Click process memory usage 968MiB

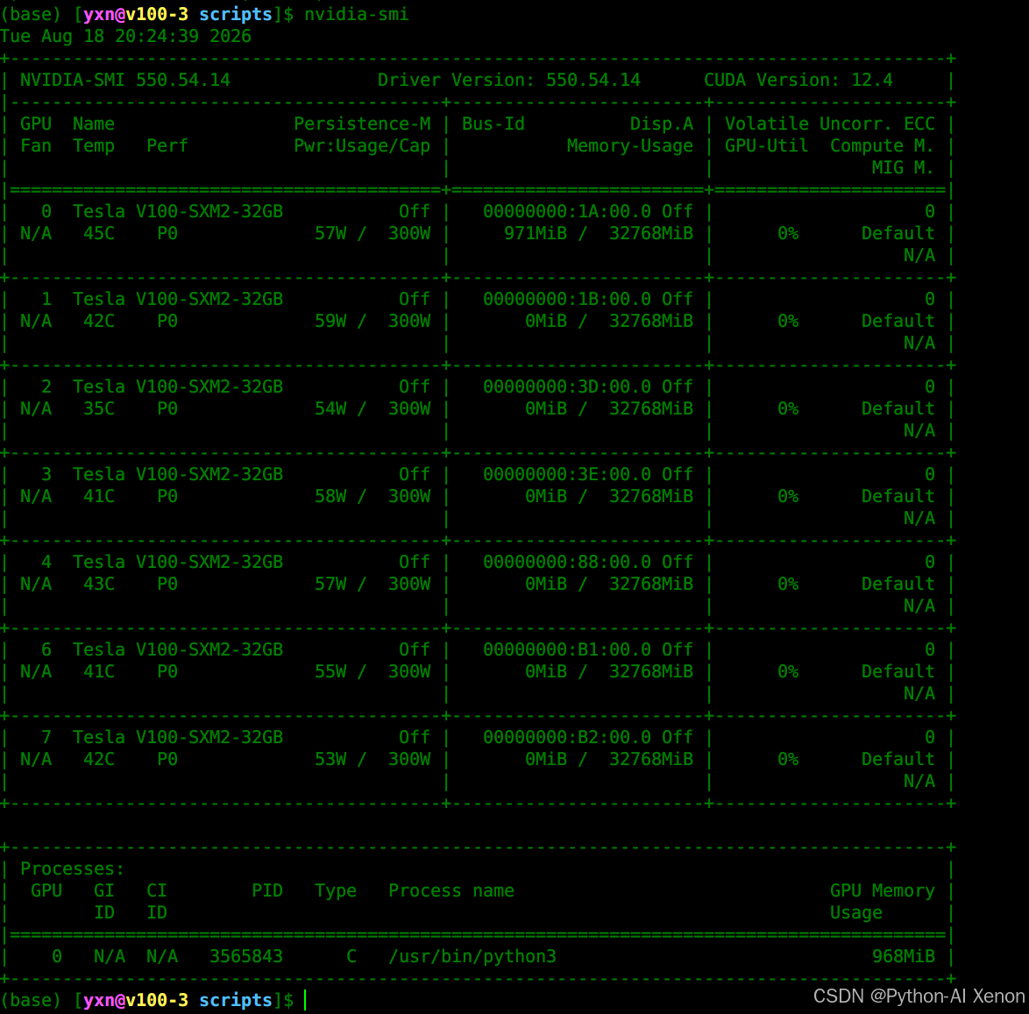tap(903, 956)
